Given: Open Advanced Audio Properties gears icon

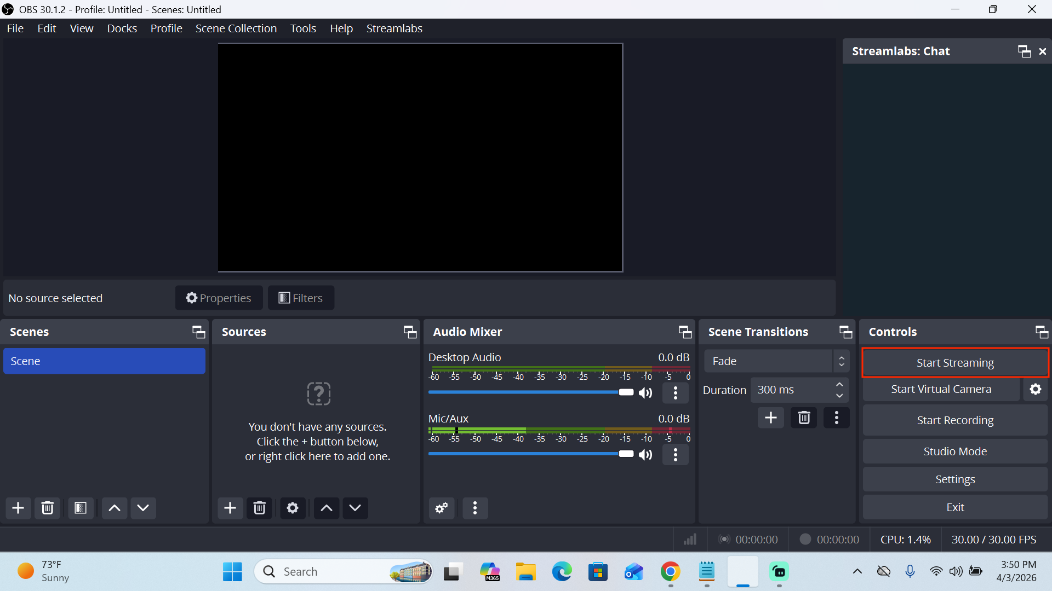Looking at the screenshot, I should (442, 508).
